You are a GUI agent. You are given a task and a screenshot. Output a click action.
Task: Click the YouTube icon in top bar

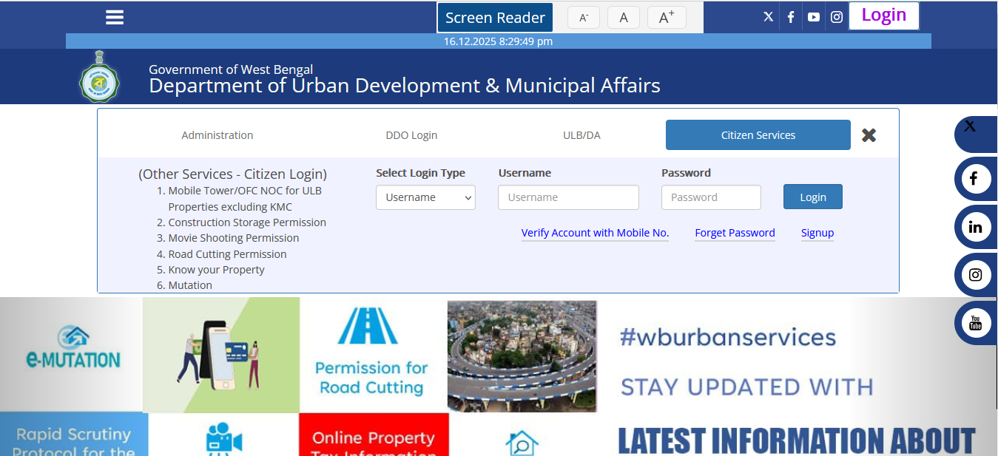coord(814,17)
